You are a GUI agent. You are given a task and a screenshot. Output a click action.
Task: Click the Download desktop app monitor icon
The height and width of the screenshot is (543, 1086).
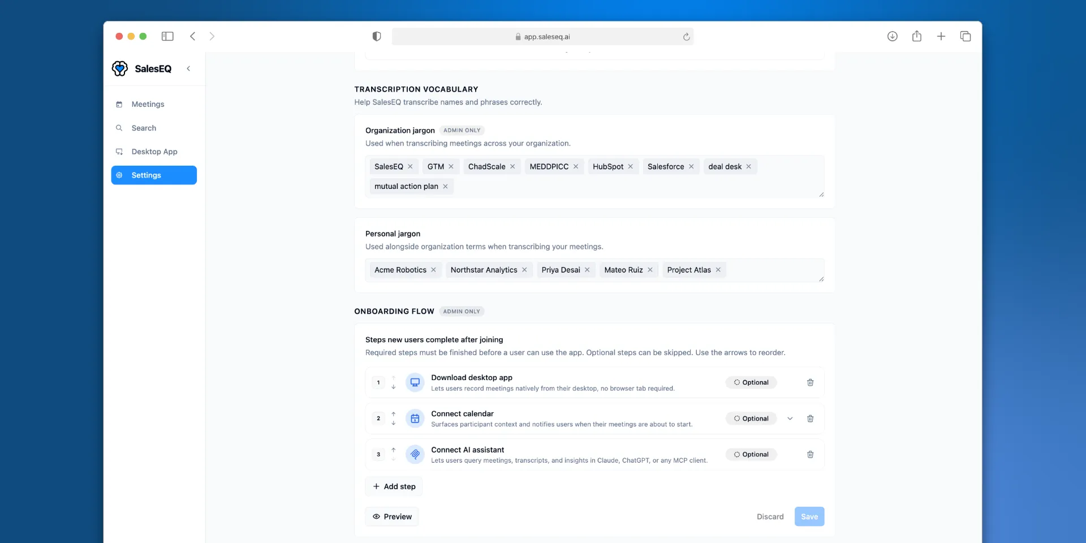415,382
